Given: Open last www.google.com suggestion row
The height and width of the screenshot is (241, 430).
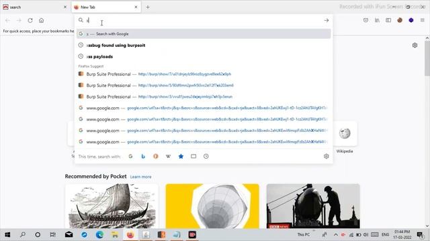Looking at the screenshot, I should [204, 142].
